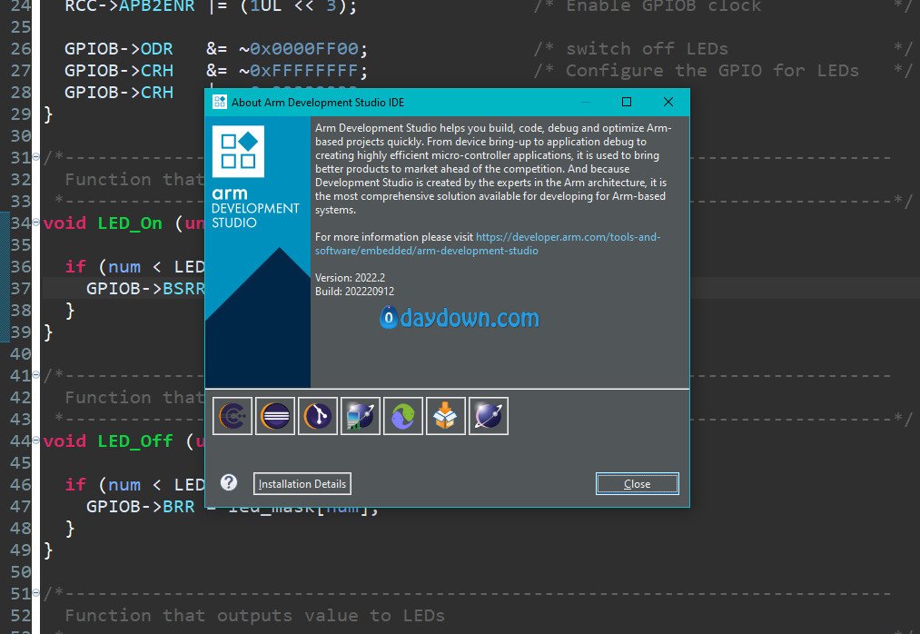Collapse the comment block at line 51

35,593
